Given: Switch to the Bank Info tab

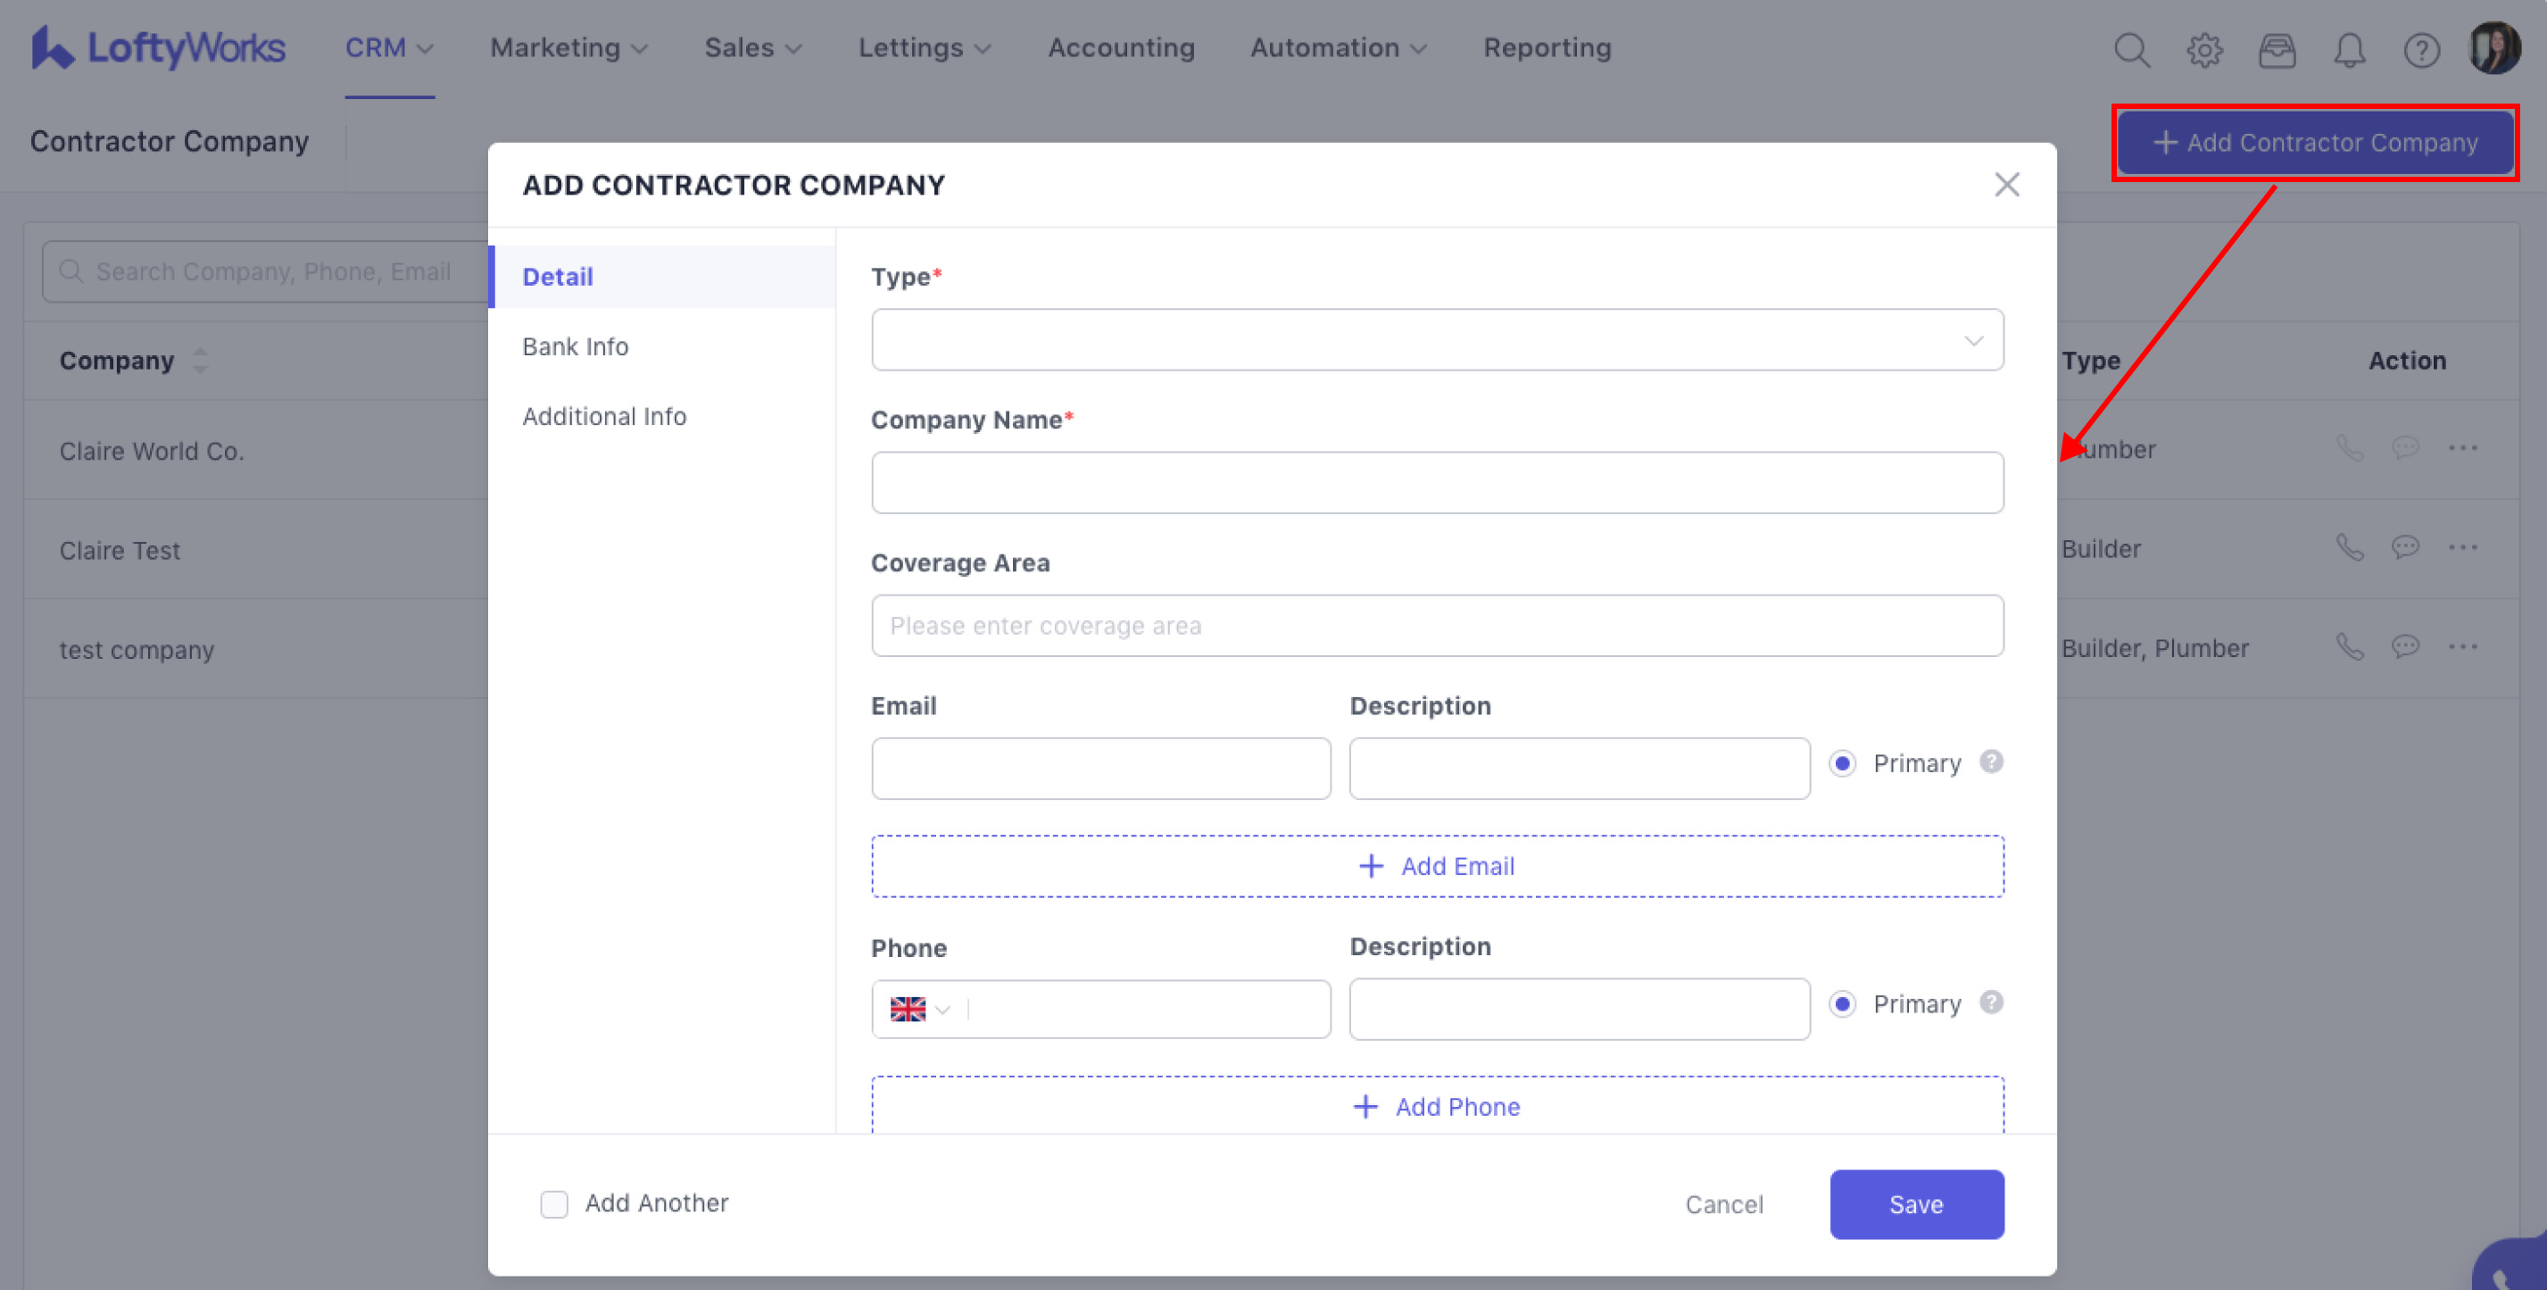Looking at the screenshot, I should click(x=576, y=346).
